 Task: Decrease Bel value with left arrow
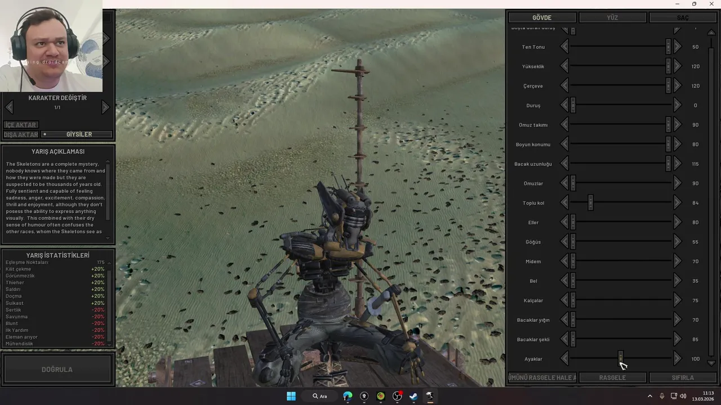point(564,281)
